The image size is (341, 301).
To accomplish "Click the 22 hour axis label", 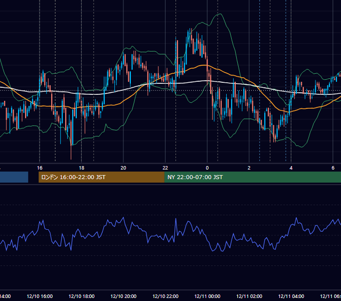I will pyautogui.click(x=165, y=168).
